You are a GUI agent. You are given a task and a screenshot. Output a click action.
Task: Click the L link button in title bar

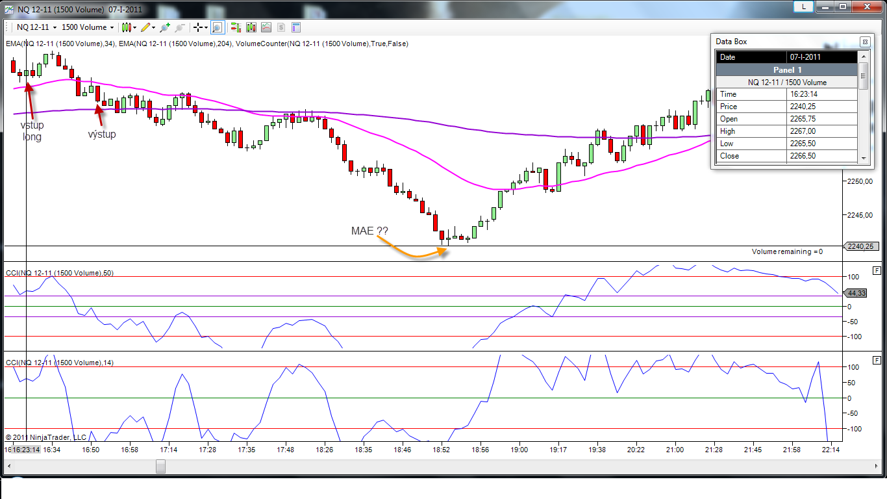804,6
